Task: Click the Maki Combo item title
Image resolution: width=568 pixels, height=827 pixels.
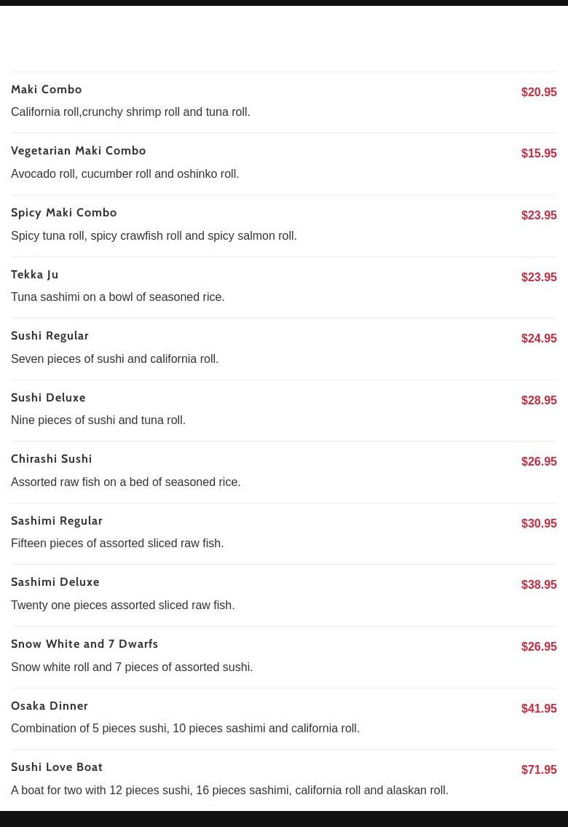Action: coord(47,90)
